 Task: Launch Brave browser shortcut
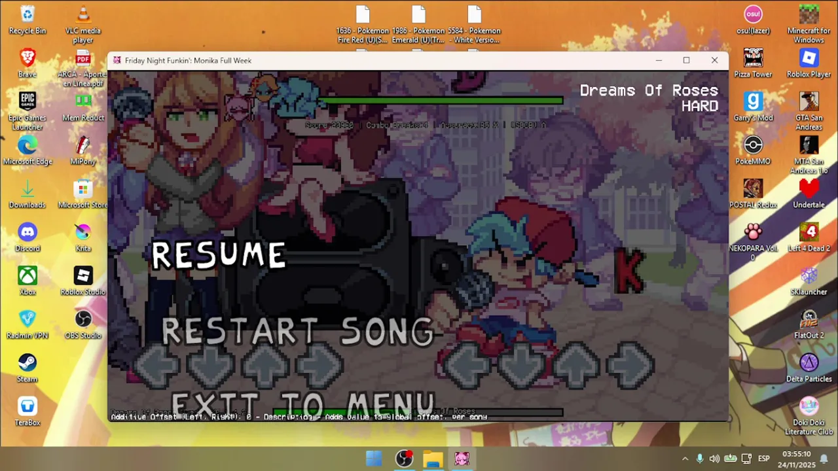coord(27,63)
